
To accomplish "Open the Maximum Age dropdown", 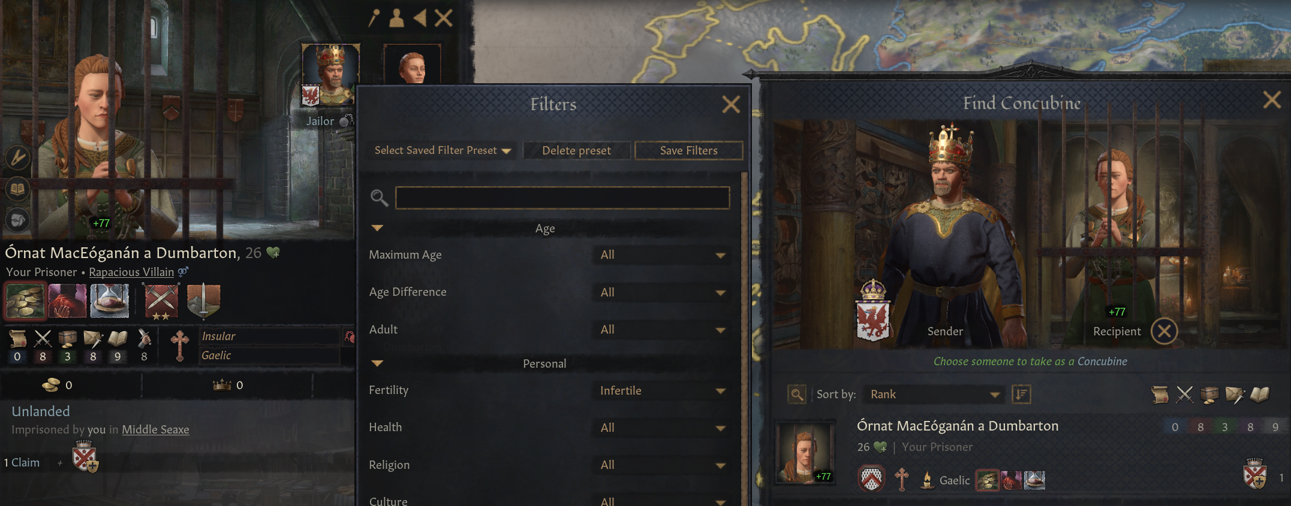I will coord(663,255).
